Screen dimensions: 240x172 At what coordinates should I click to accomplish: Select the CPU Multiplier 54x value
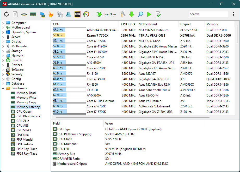(x=108, y=144)
